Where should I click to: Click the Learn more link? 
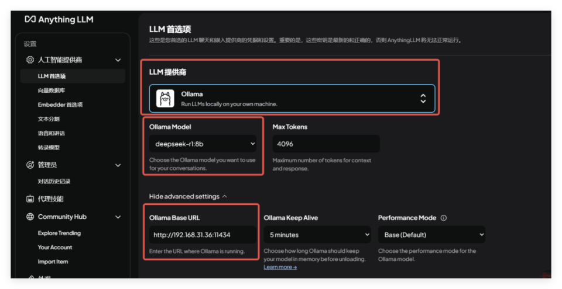[x=280, y=267]
